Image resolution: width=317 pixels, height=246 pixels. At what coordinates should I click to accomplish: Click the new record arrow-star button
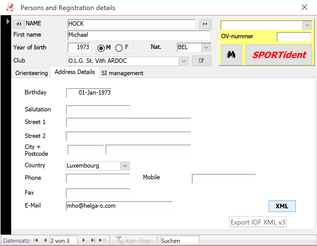pyautogui.click(x=205, y=24)
